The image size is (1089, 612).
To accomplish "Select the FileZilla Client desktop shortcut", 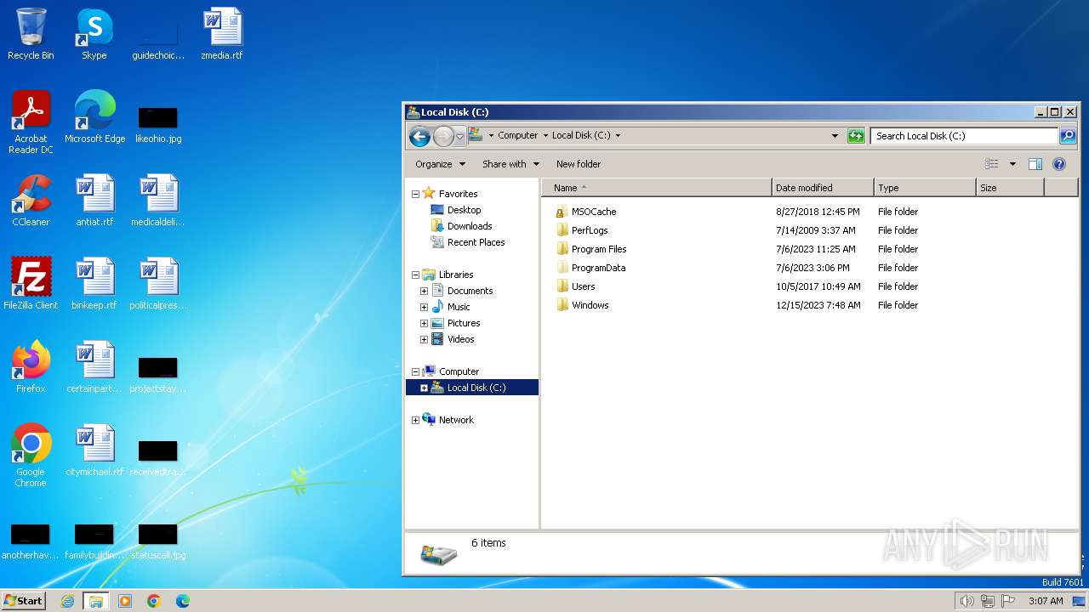I will point(31,284).
